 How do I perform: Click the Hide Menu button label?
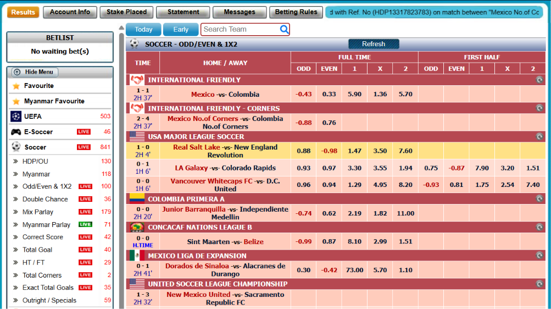click(x=39, y=72)
